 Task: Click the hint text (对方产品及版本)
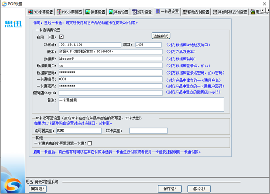click(x=181, y=52)
